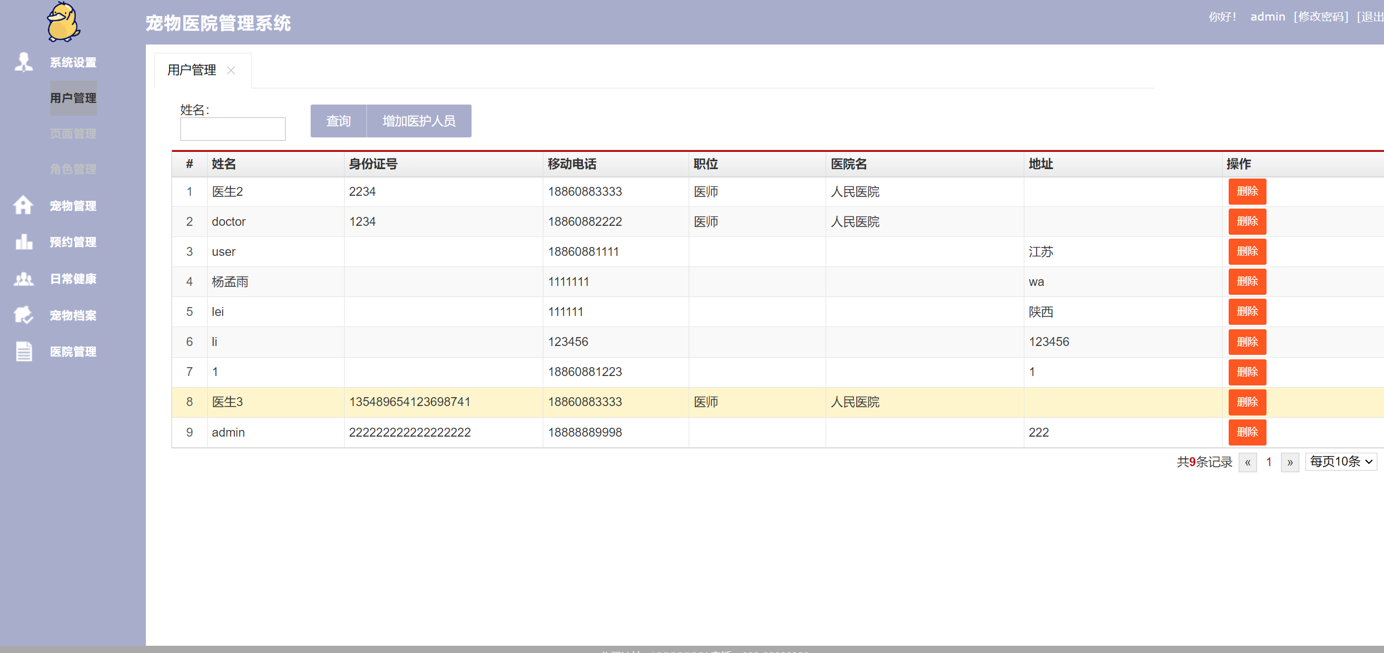Go to previous page with the « arrow
Image resolution: width=1384 pixels, height=653 pixels.
click(x=1248, y=462)
